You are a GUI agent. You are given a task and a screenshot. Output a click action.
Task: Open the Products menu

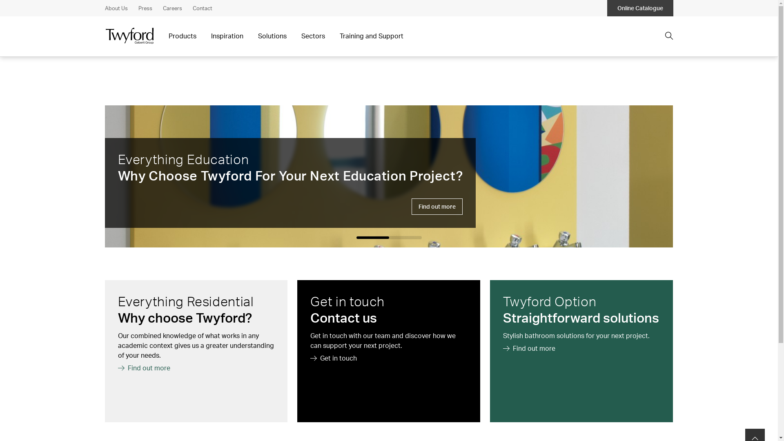pos(182,36)
